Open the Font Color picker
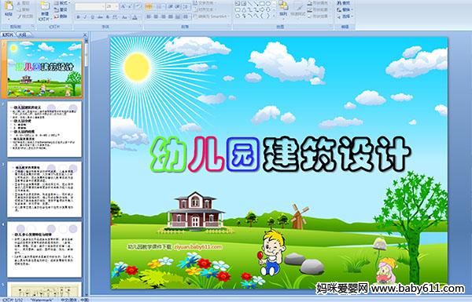 (x=135, y=17)
